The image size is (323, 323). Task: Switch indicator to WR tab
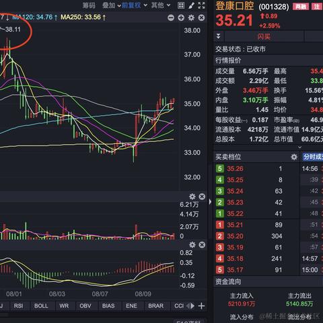[64, 306]
